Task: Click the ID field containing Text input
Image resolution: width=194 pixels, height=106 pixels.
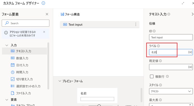Action: pyautogui.click(x=171, y=37)
